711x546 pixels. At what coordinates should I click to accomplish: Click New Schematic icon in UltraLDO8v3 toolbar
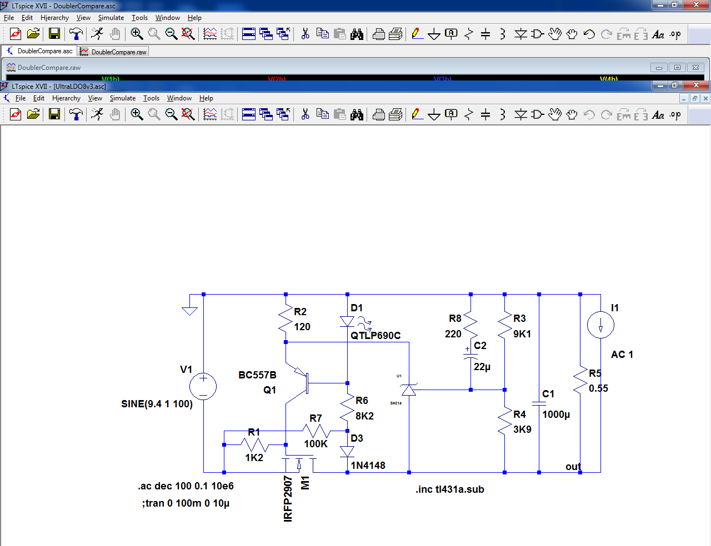pyautogui.click(x=16, y=114)
